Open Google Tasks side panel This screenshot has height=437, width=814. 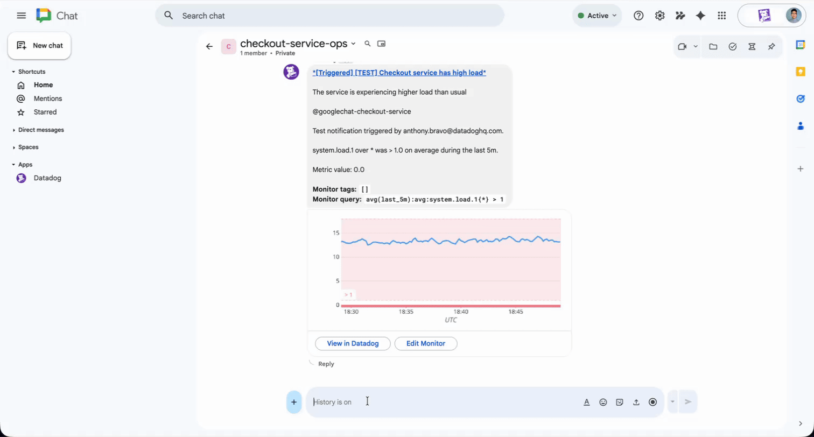click(x=801, y=99)
